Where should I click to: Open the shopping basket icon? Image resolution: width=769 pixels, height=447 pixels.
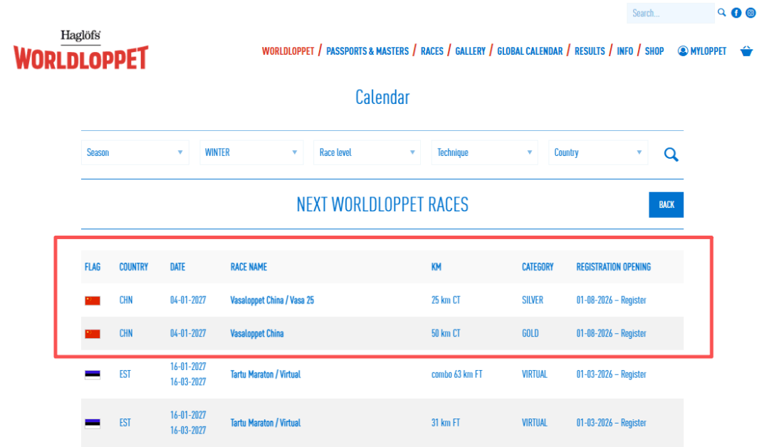point(746,51)
